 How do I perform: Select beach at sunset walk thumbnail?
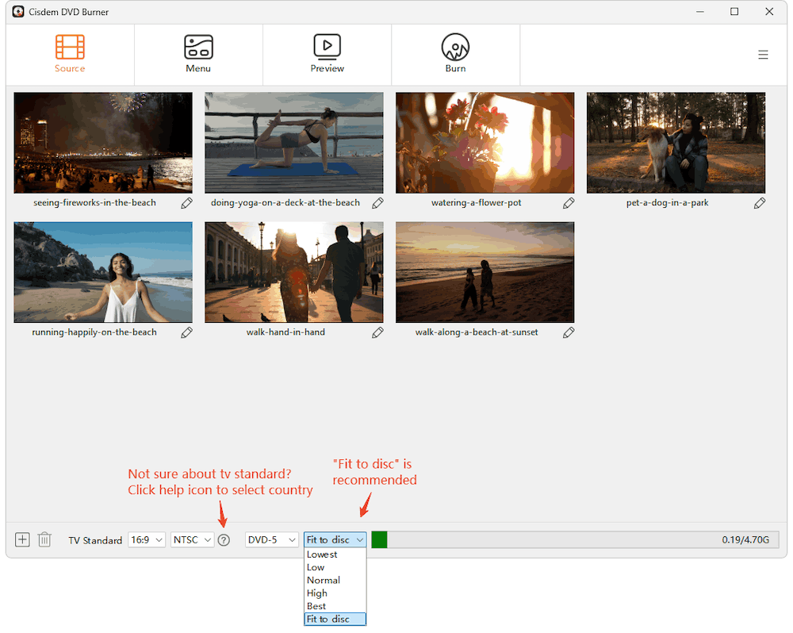tap(485, 272)
